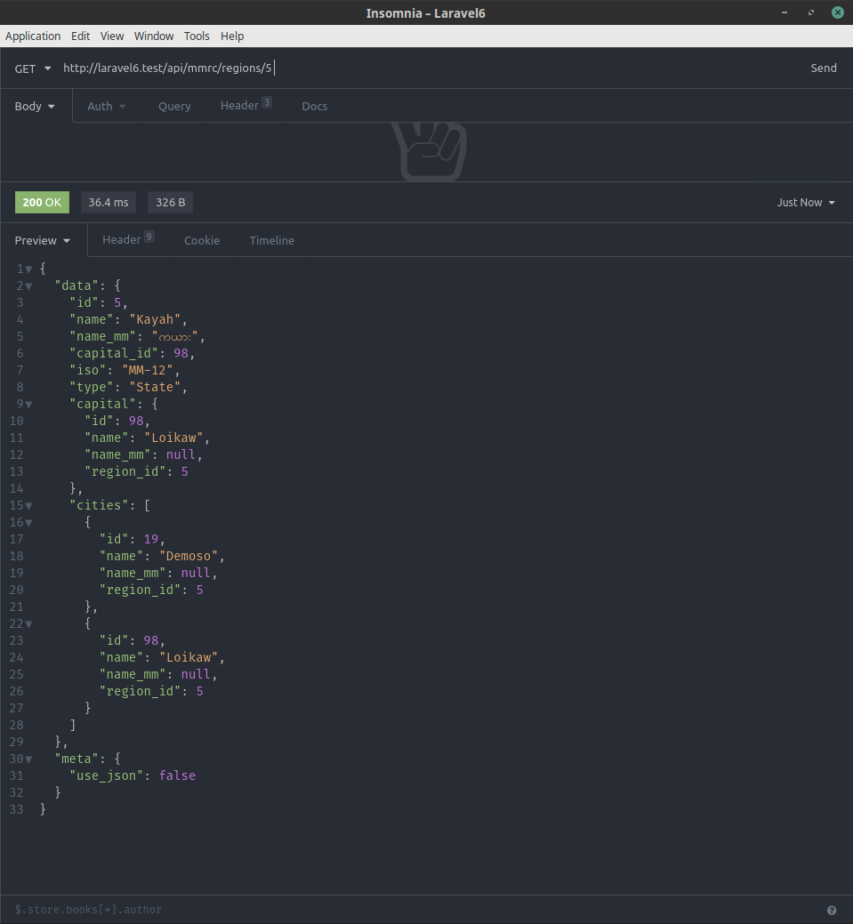Screen dimensions: 853x924
Task: Switch to request Header tab
Action: coord(245,105)
